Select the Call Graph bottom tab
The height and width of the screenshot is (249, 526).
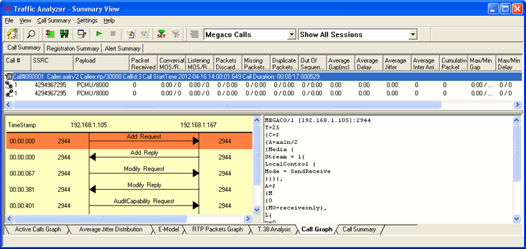click(317, 229)
